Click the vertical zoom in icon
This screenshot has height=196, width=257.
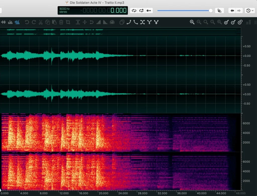click(226, 22)
